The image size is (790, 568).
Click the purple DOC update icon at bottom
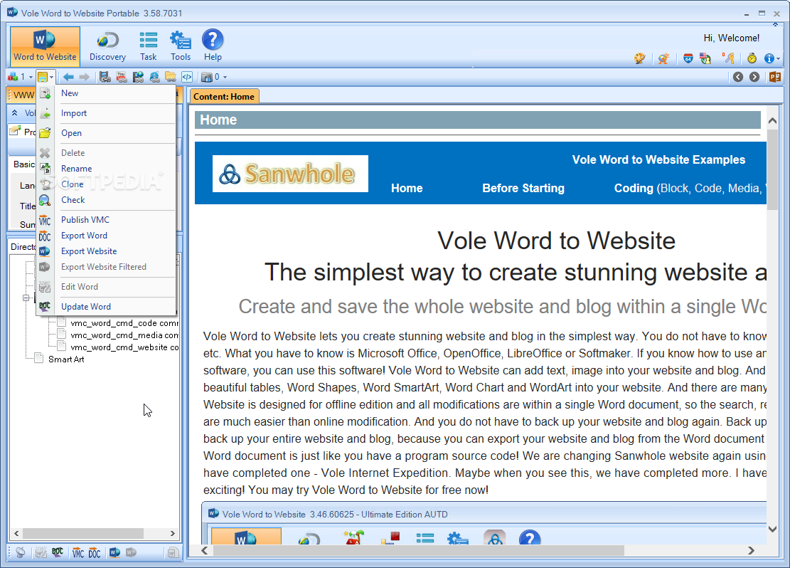pos(58,553)
